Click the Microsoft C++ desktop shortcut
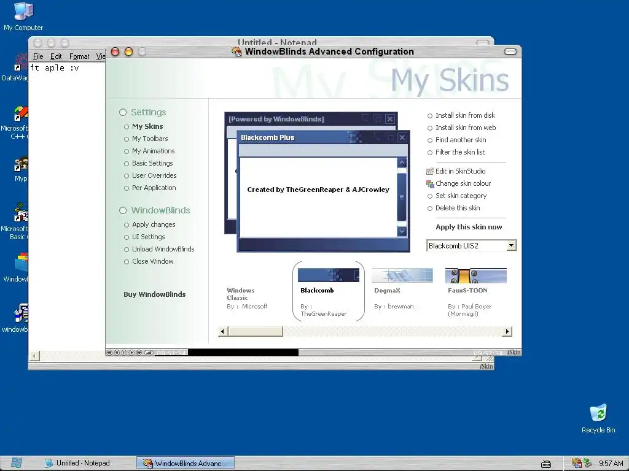The image size is (629, 471). 15,123
